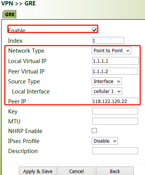Click the Description input field
Image resolution: width=145 pixels, height=175 pixels.
[115, 151]
